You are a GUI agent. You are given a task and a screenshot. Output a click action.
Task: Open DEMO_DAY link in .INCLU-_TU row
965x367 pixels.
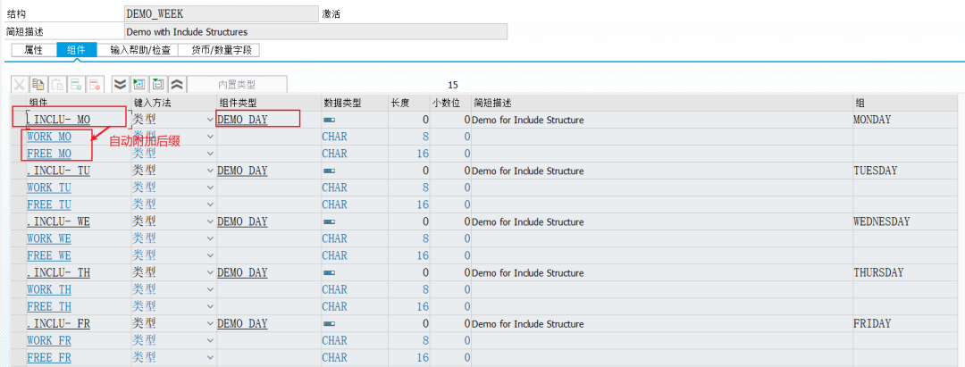click(x=242, y=171)
